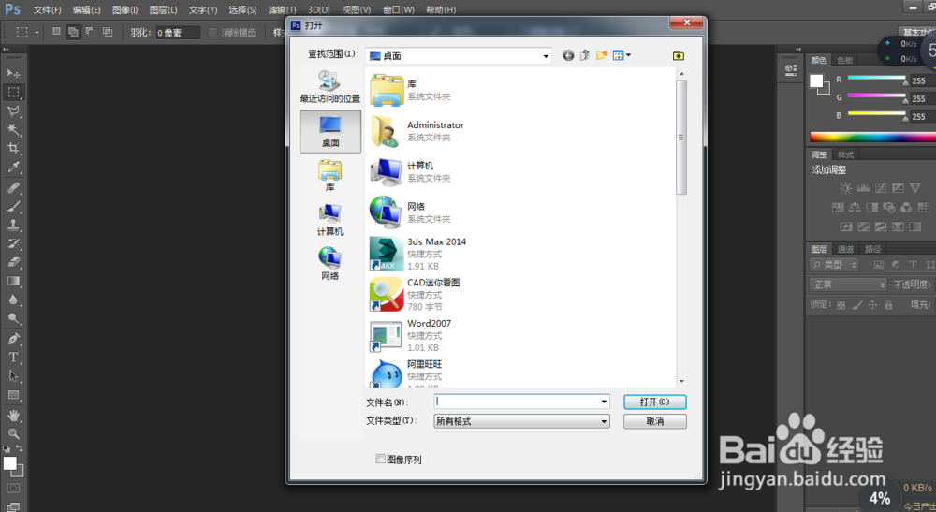Select the Magic Wand tool
Image resolution: width=936 pixels, height=512 pixels.
pyautogui.click(x=13, y=129)
